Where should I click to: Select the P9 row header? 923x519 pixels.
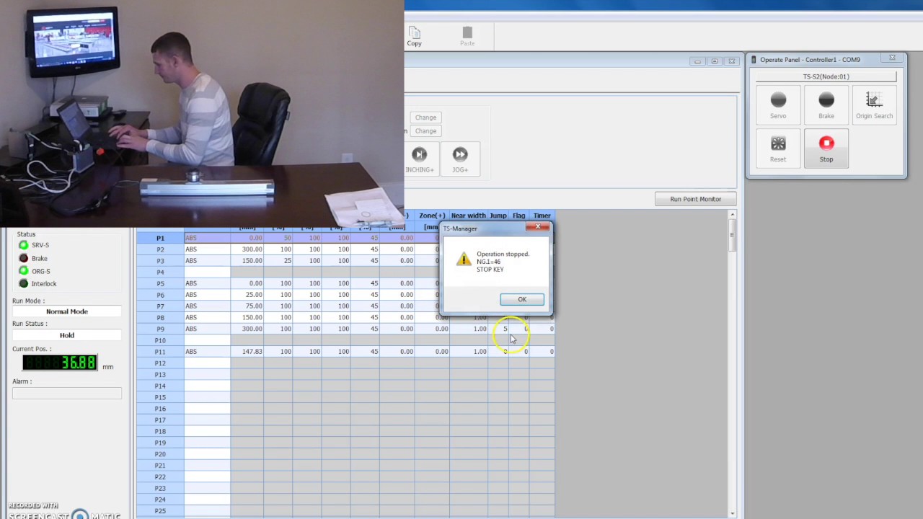(x=160, y=329)
